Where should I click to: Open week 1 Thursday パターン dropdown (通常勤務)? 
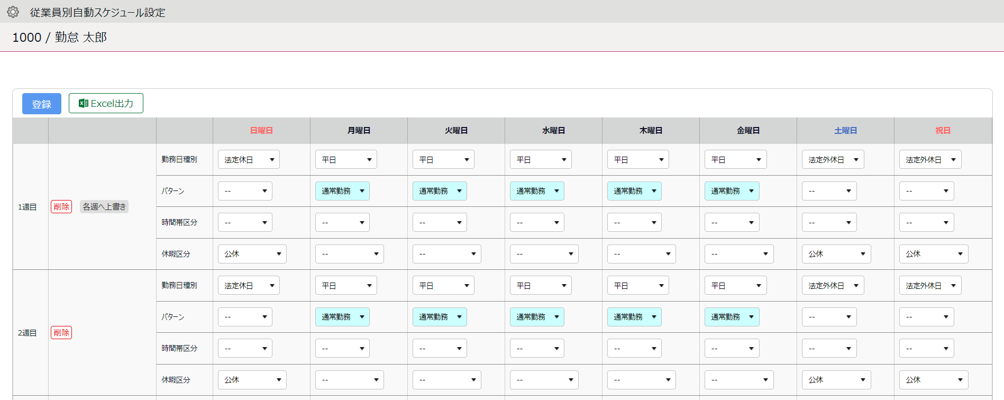pyautogui.click(x=634, y=191)
